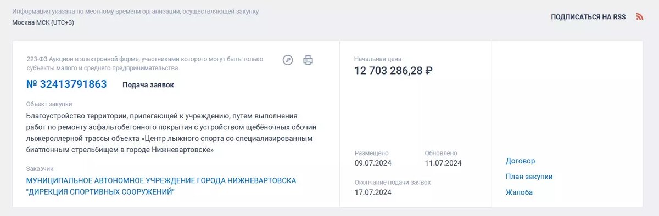
Task: Open the Договор link
Action: (x=520, y=161)
